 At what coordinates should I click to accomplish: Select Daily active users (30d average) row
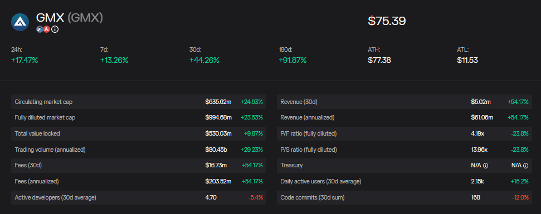point(404,181)
